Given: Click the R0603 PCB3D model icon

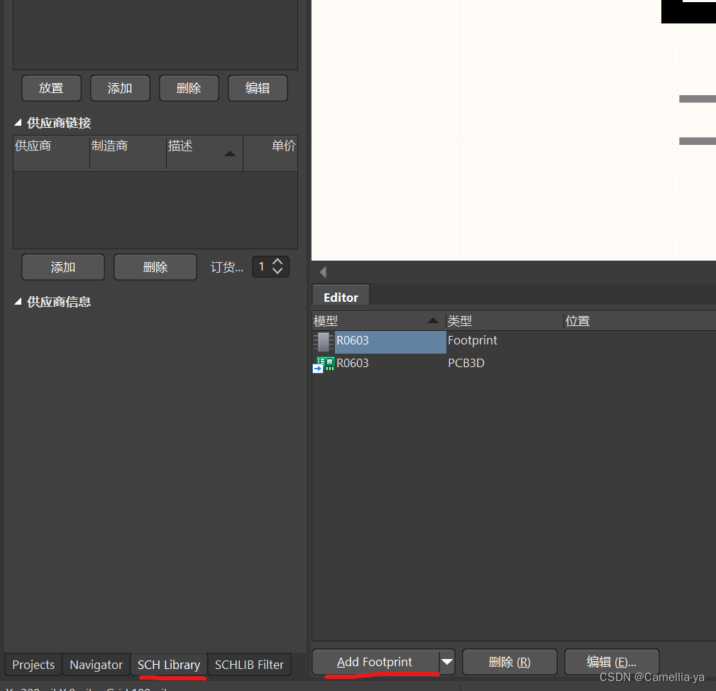Looking at the screenshot, I should (x=324, y=364).
